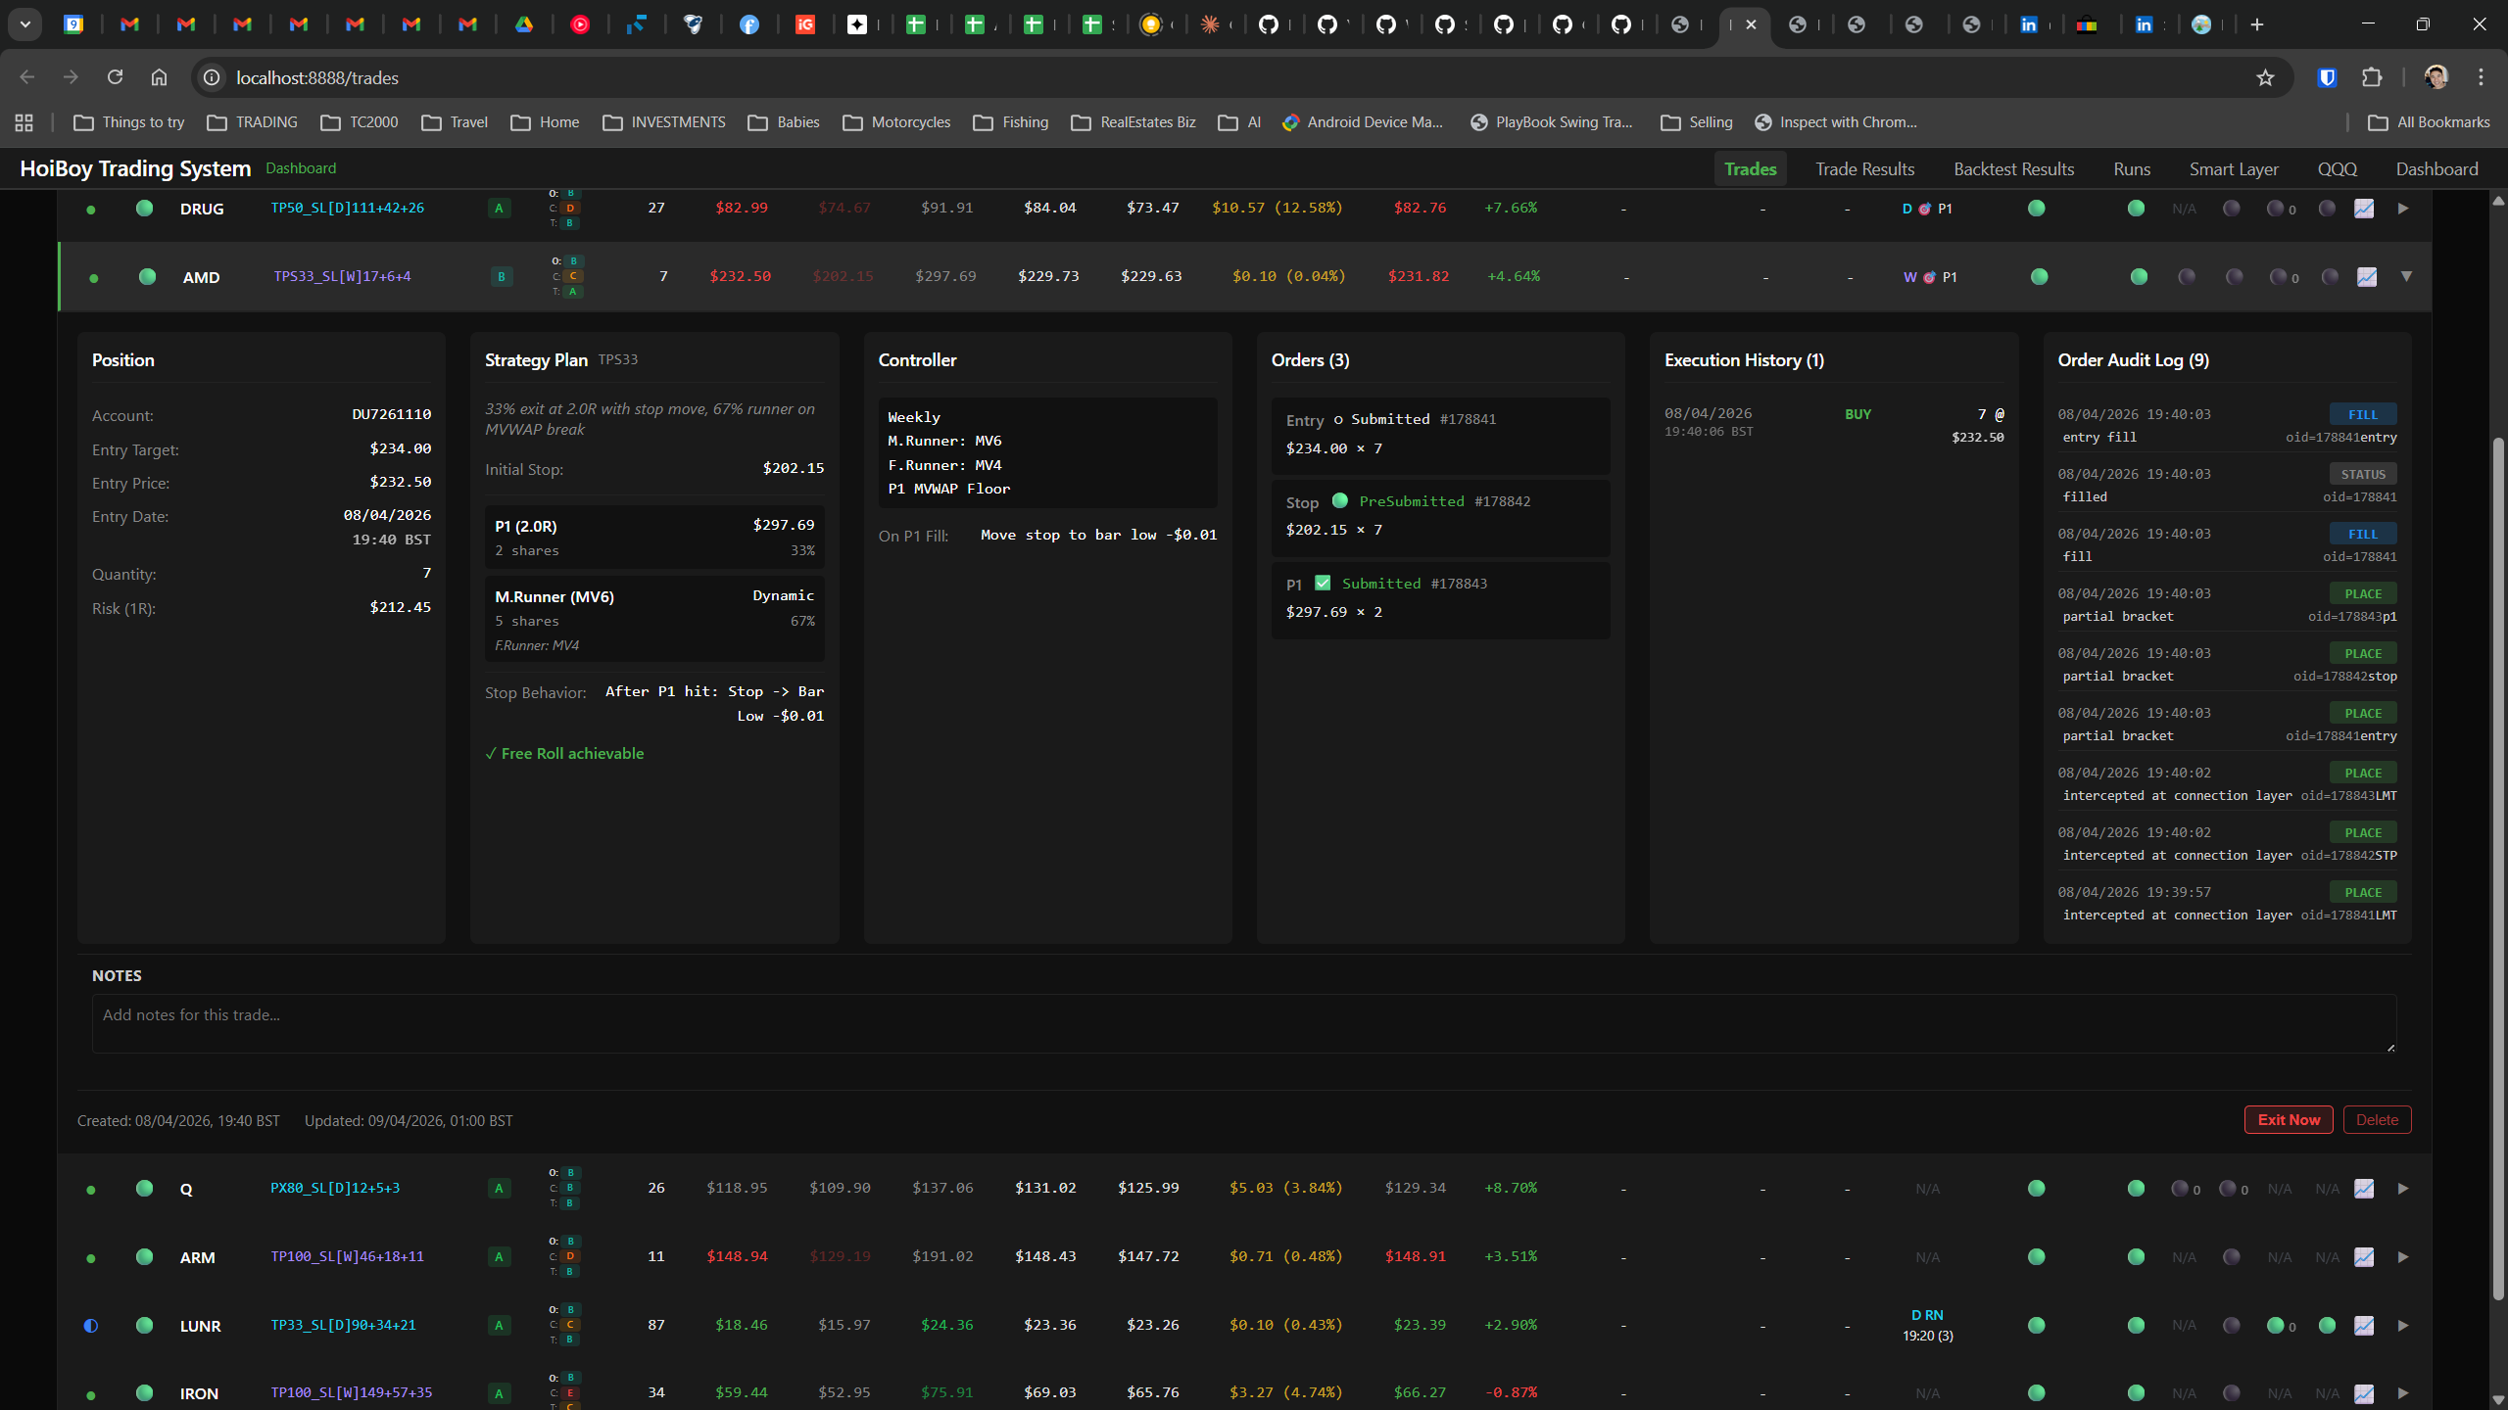This screenshot has width=2508, height=1410.
Task: Open the INVESTMENTS bookmarks folder
Action: pos(664,122)
